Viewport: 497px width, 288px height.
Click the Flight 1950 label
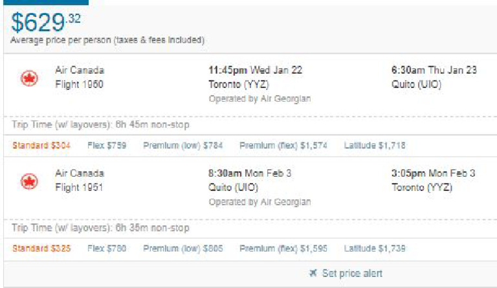coord(79,84)
